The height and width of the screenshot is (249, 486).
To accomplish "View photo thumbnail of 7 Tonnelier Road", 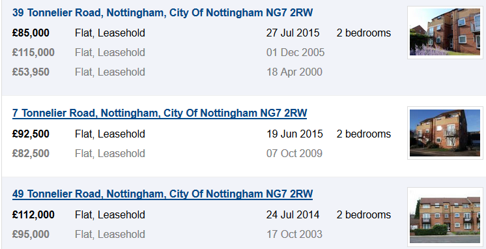I will coord(445,133).
